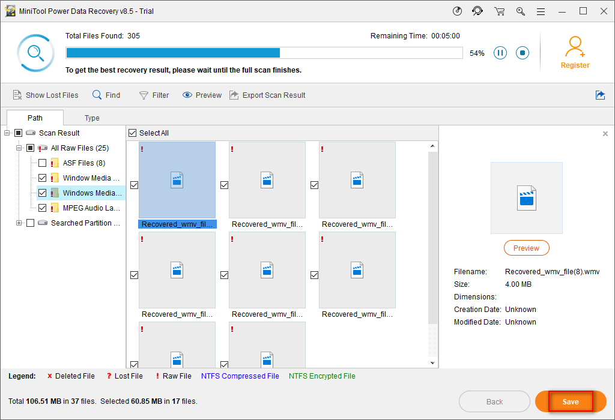
Task: Click the '54%' progress percentage
Action: pos(477,53)
